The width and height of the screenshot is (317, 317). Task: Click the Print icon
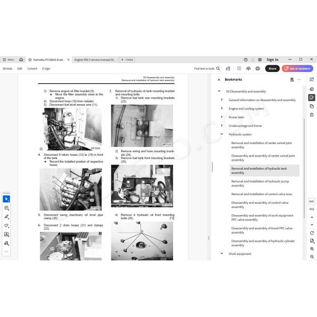click(258, 68)
